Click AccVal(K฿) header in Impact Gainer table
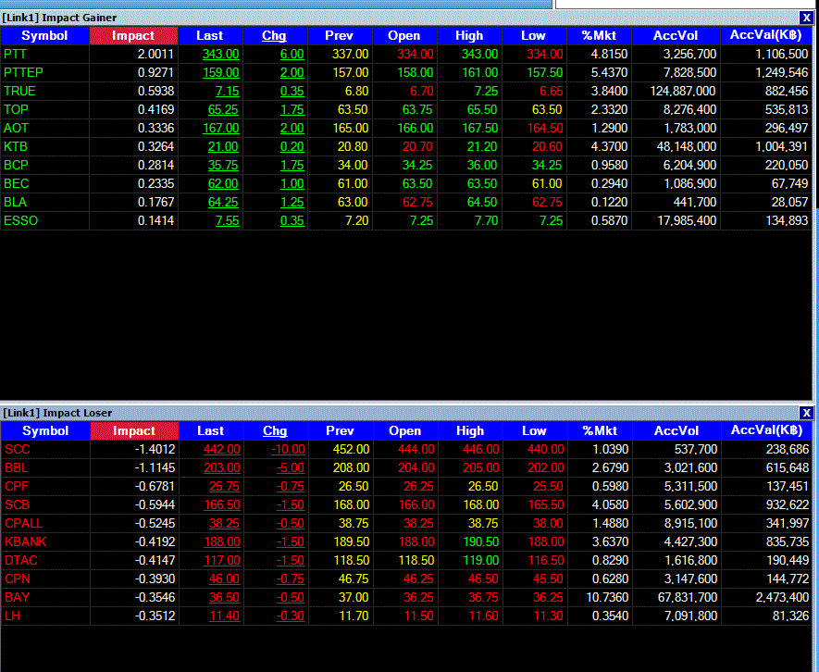 point(766,35)
